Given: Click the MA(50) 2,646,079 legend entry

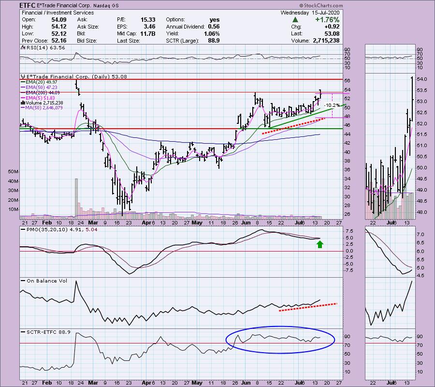Looking at the screenshot, I should point(44,107).
